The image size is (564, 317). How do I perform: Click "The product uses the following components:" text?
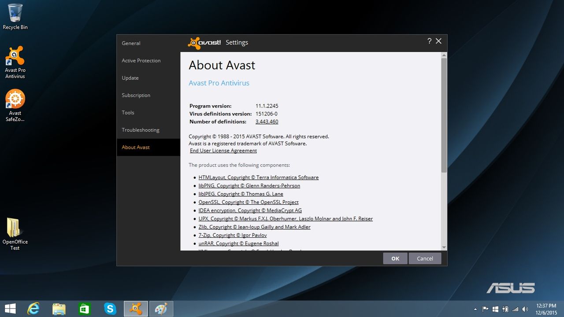[239, 165]
